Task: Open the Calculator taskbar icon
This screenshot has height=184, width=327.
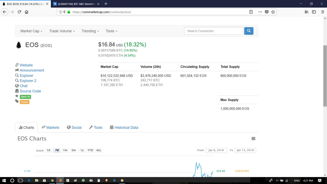Action: click(99, 180)
